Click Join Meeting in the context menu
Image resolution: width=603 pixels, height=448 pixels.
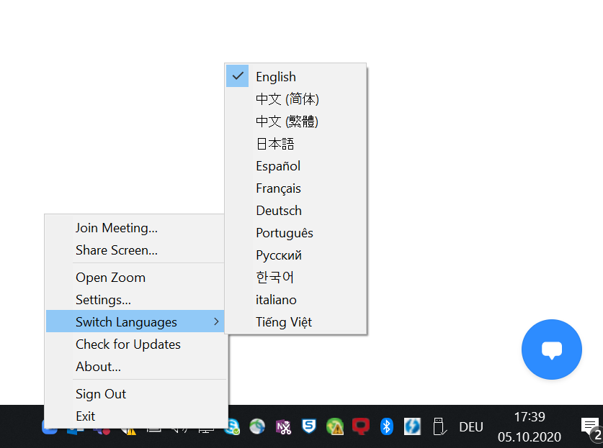117,228
